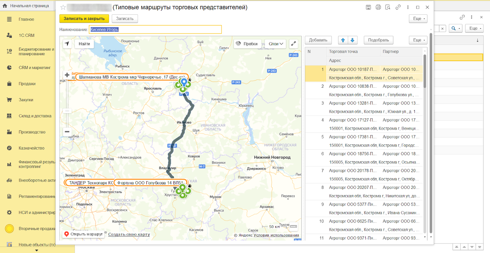Open Склад и доставка section

(35, 116)
